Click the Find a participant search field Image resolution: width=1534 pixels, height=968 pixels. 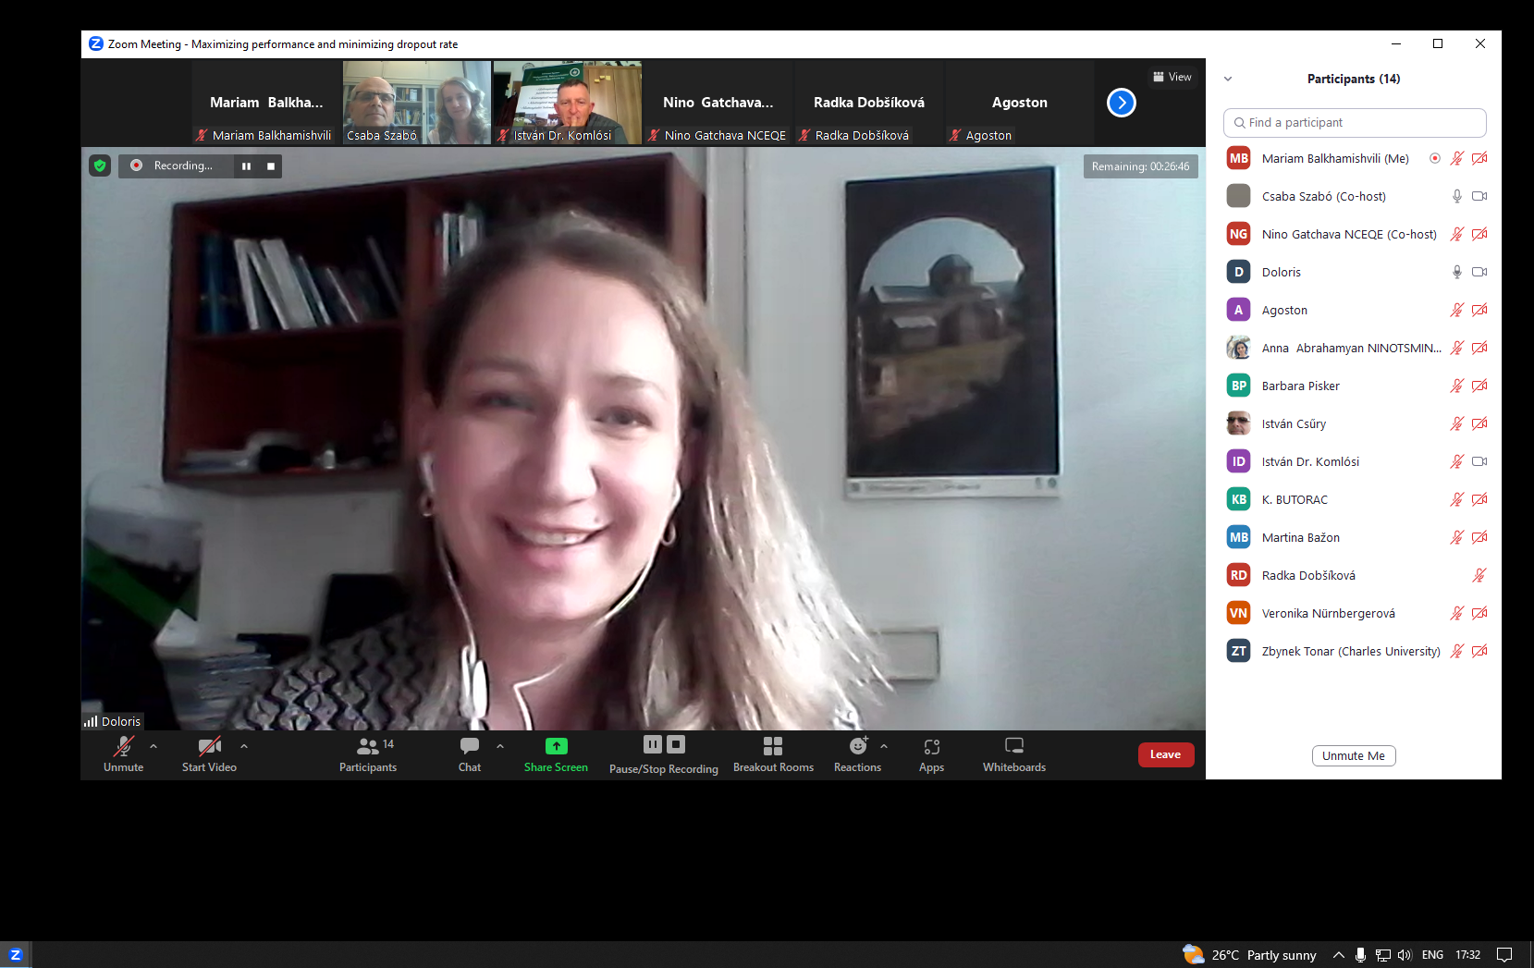[x=1355, y=122]
